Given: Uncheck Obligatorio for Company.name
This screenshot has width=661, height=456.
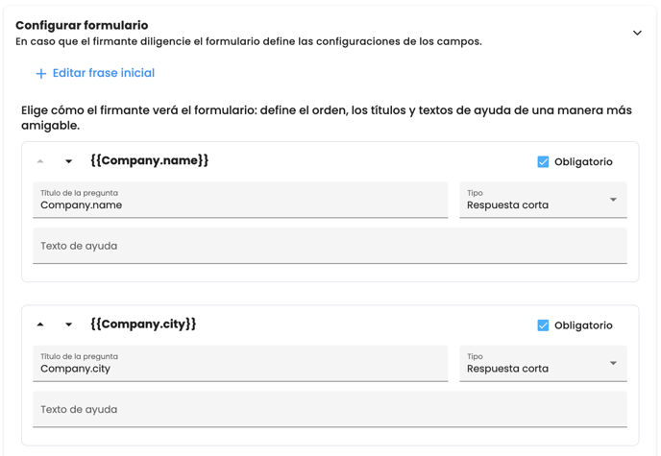Looking at the screenshot, I should tap(543, 162).
